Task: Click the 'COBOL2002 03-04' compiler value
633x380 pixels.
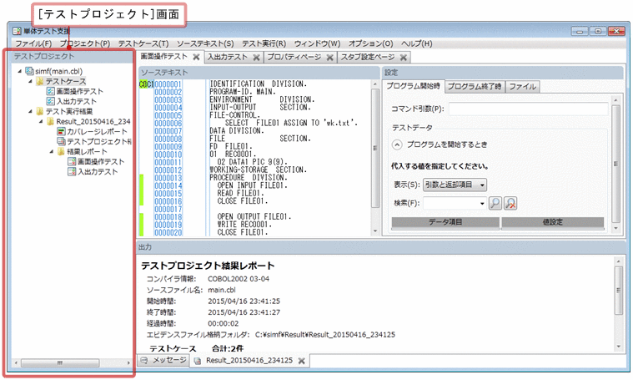Action: coord(239,279)
